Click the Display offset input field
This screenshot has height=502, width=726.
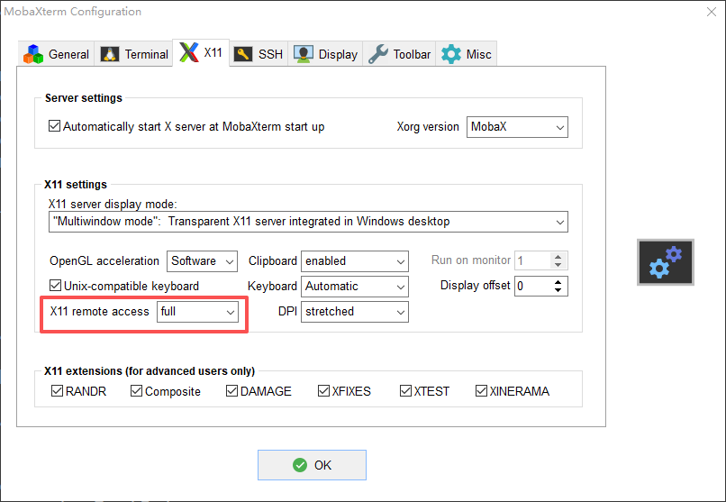pos(532,287)
